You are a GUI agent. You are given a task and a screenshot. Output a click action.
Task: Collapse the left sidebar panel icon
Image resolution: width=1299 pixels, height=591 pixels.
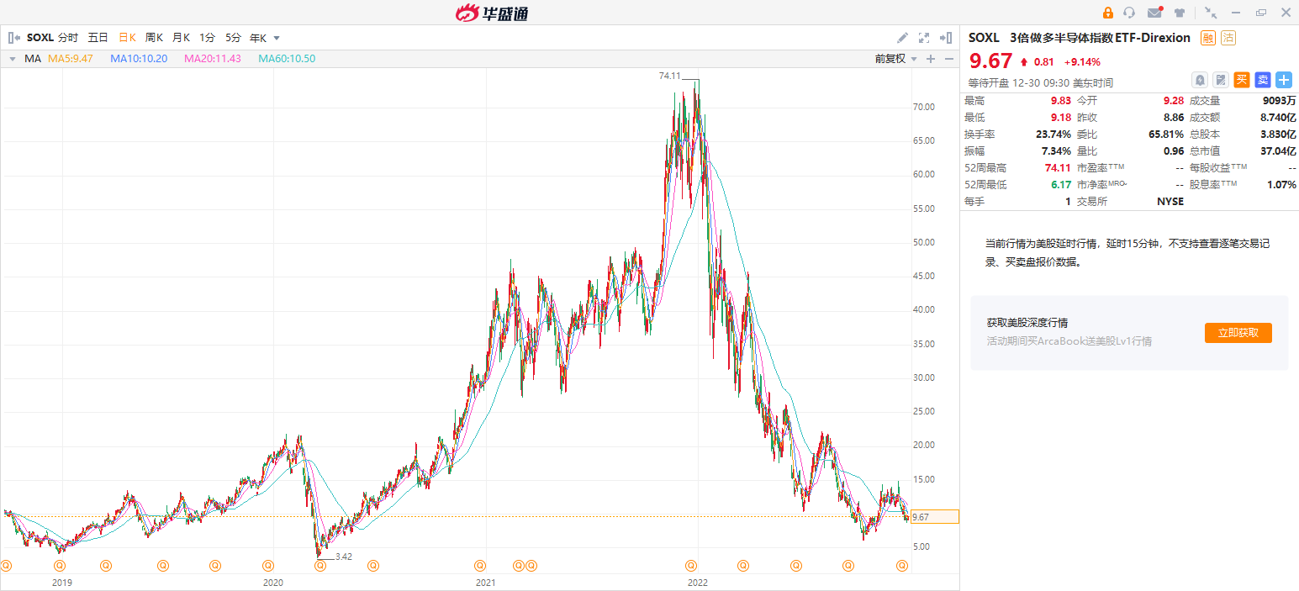coord(13,38)
